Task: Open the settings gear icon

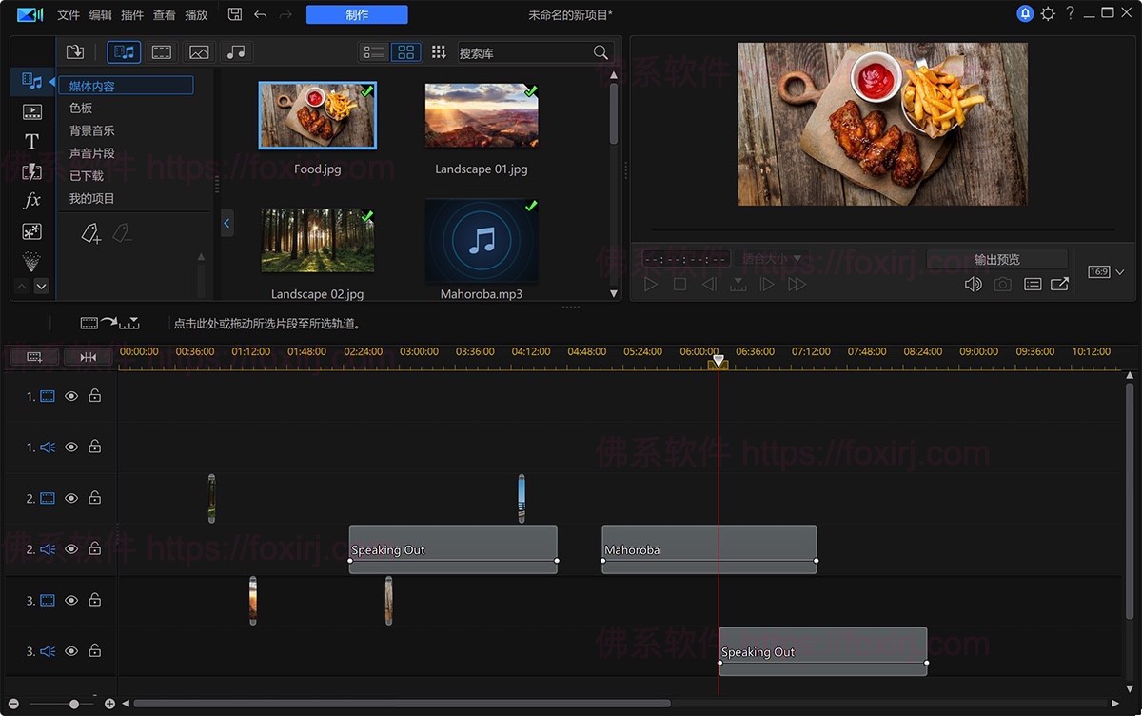Action: pos(1048,14)
